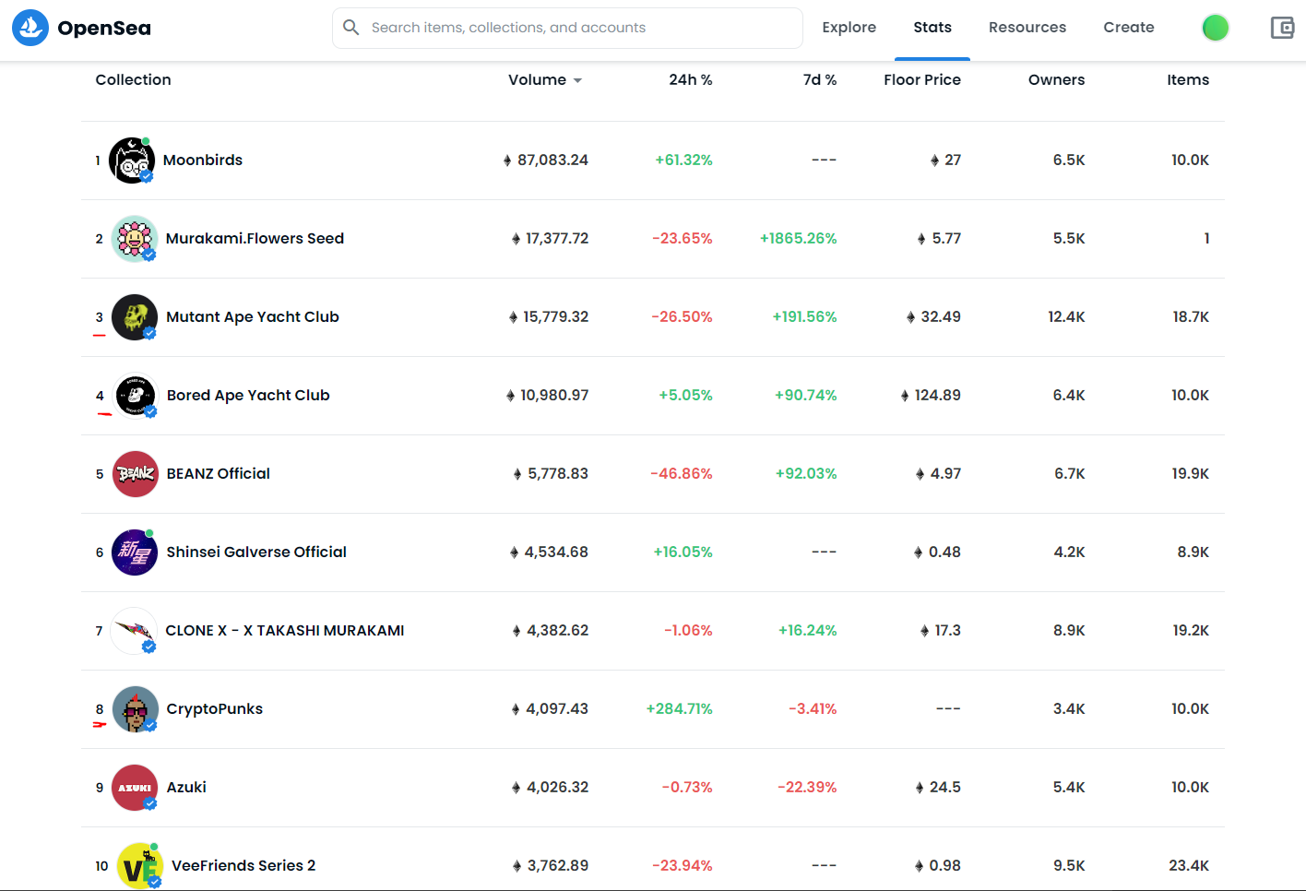Open CLONE X - X TAKASHI MURAKAMI link
Image resolution: width=1306 pixels, height=891 pixels.
pyautogui.click(x=285, y=631)
